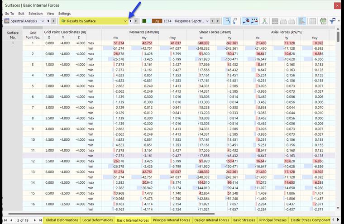Click the blue filter funnel icon
This screenshot has width=344, height=224.
pos(332,21)
